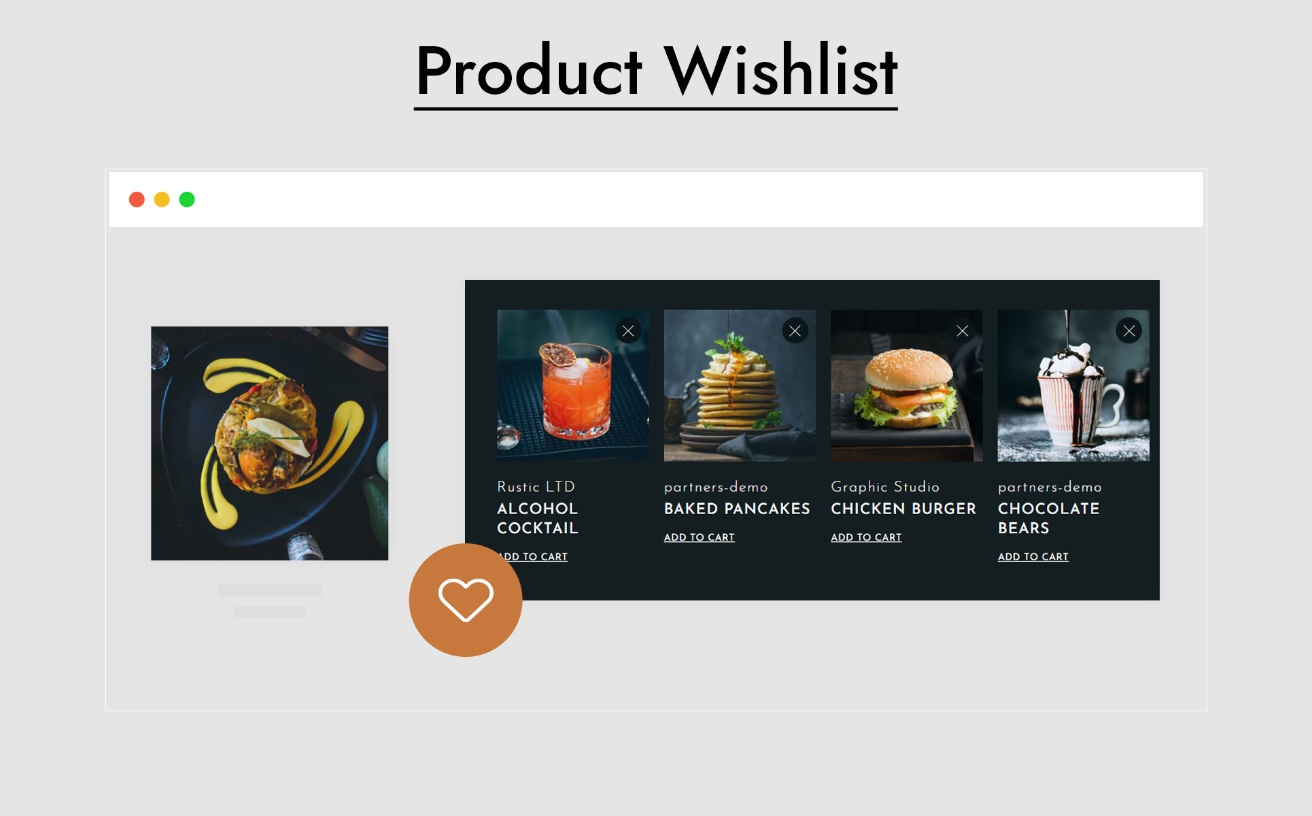Click the green window dot
Viewport: 1312px width, 816px height.
[187, 199]
